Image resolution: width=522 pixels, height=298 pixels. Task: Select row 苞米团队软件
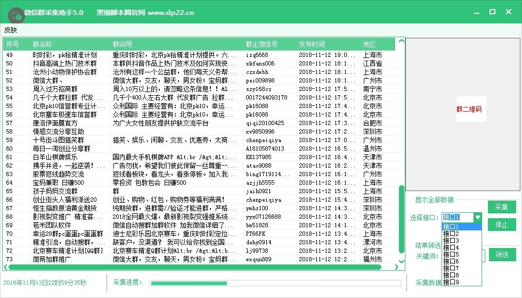(201, 225)
